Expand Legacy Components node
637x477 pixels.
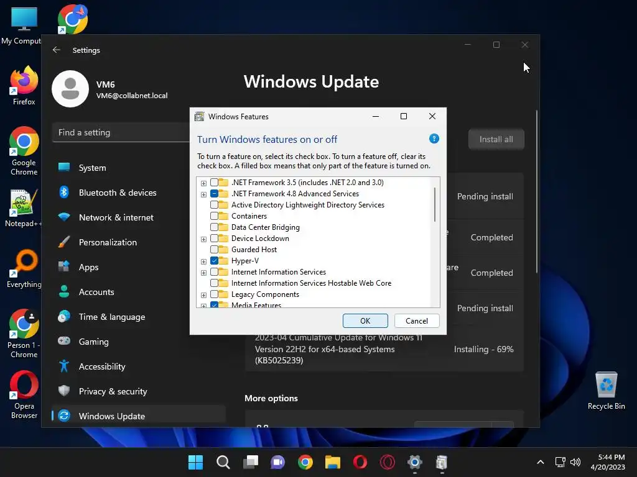tap(203, 295)
